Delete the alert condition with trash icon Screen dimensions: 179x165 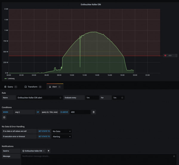click(93, 112)
